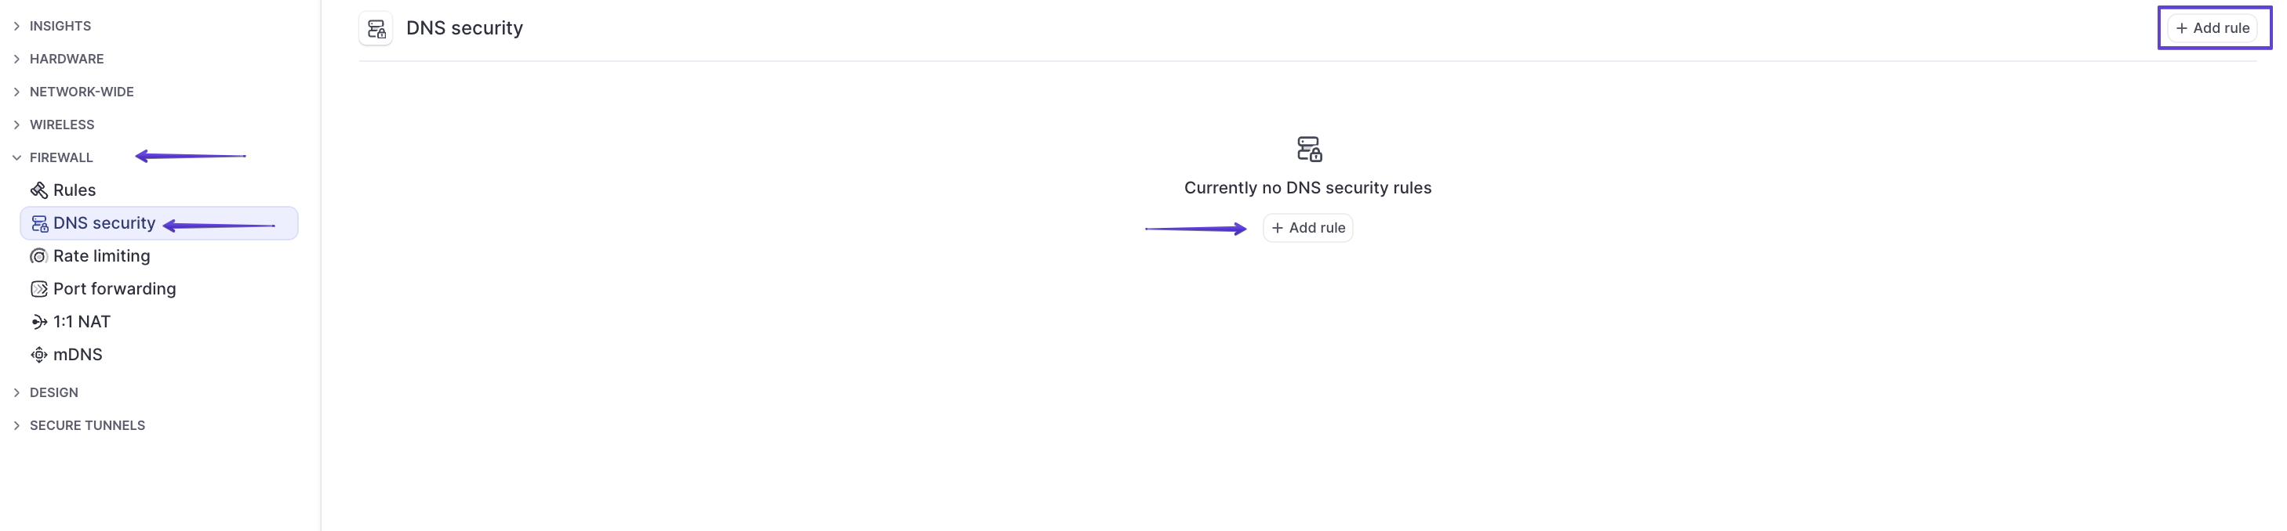Expand the WIRELESS section

pyautogui.click(x=54, y=124)
